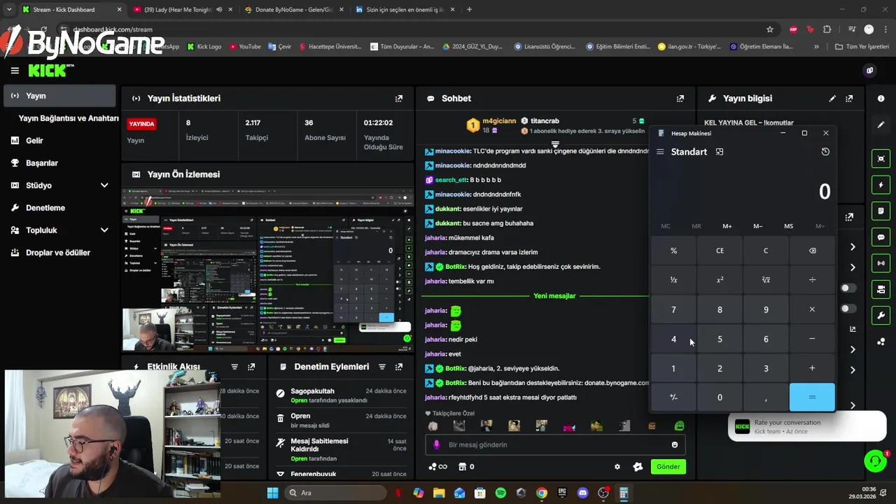Open Discord from the taskbar

pyautogui.click(x=582, y=493)
